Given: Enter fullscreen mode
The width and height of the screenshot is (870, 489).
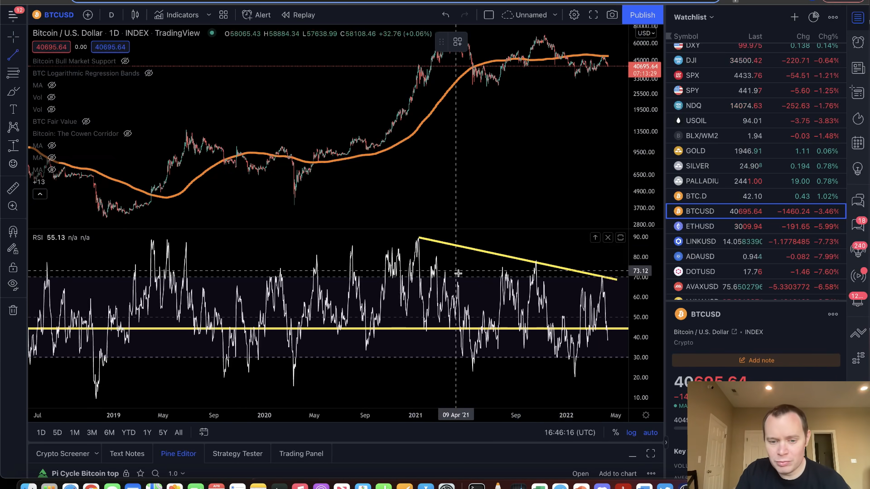Looking at the screenshot, I should (x=593, y=15).
